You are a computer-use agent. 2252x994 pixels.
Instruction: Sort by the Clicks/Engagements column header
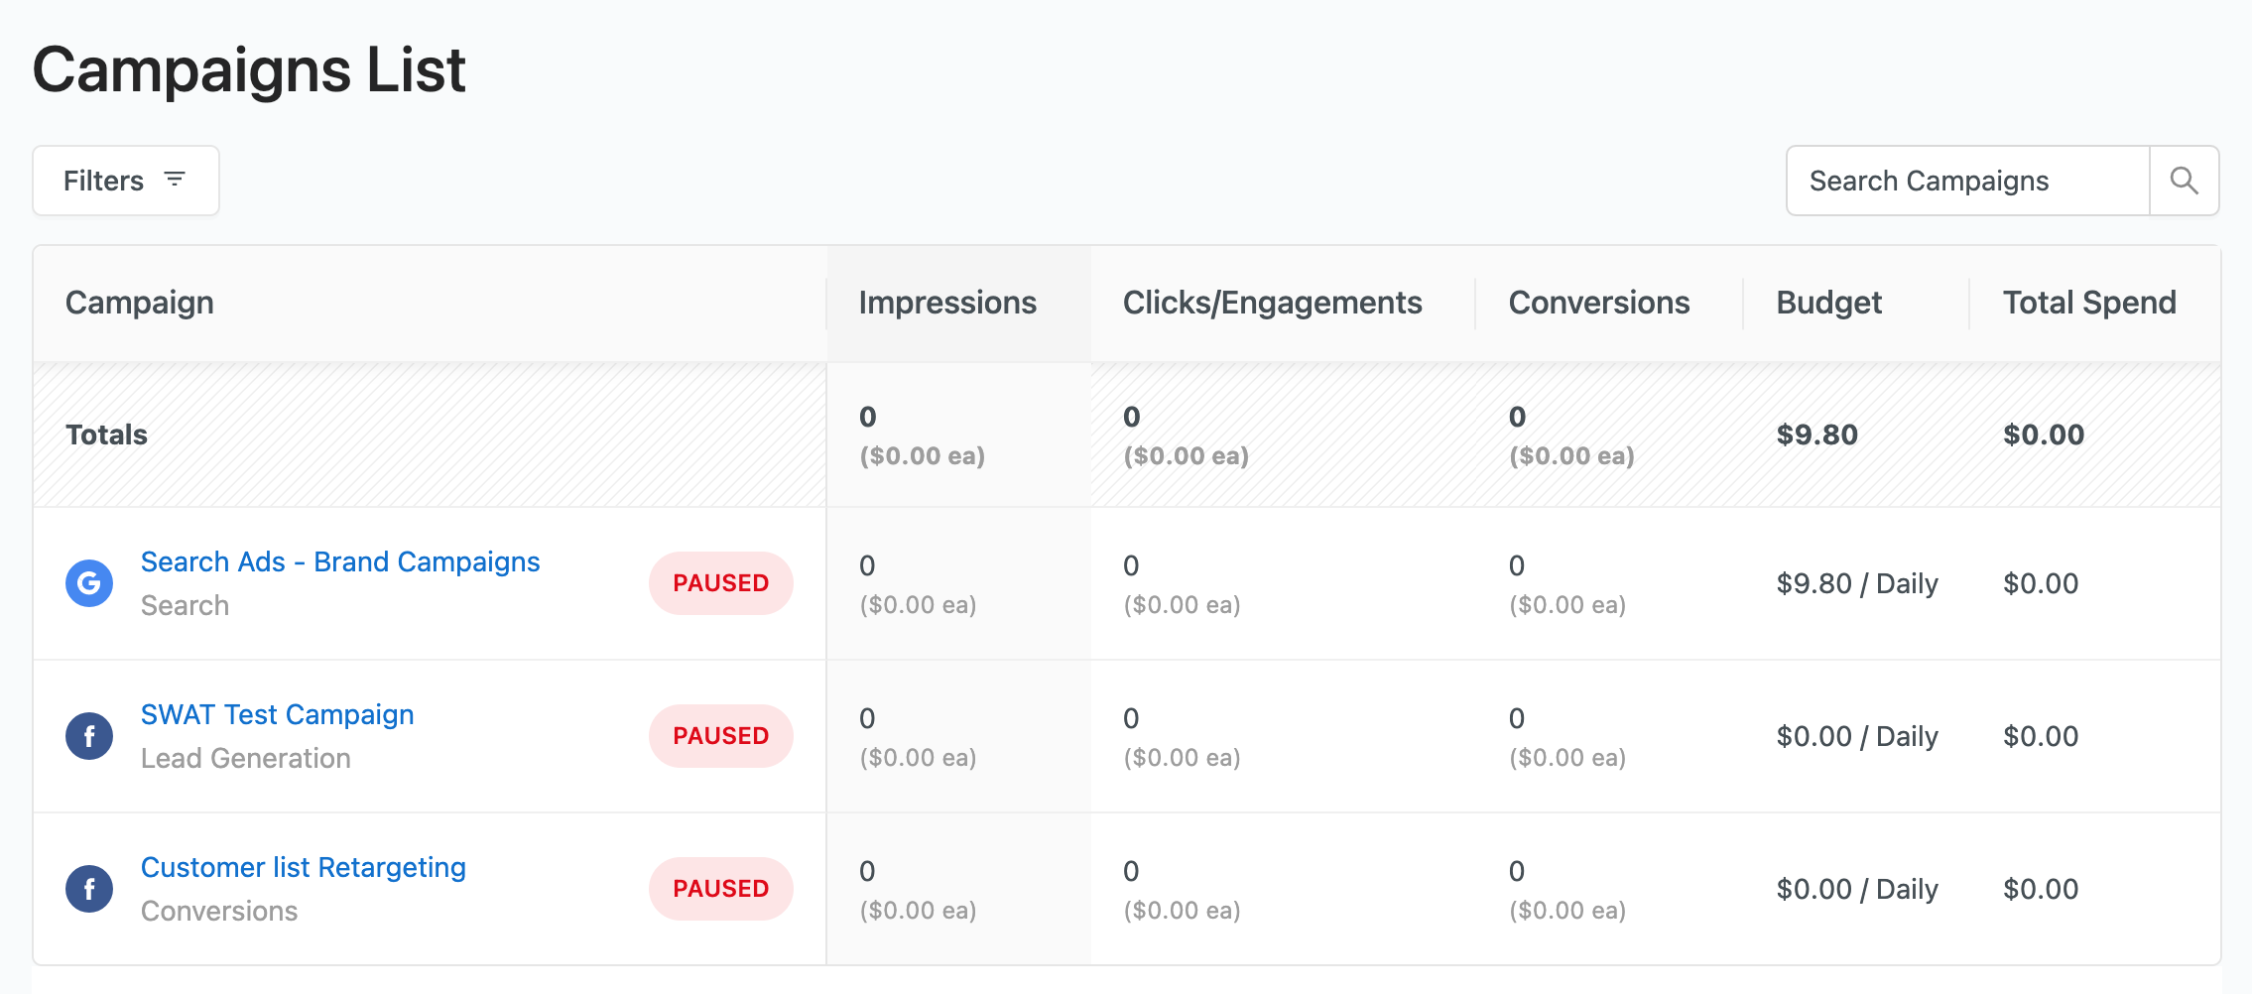[1272, 303]
